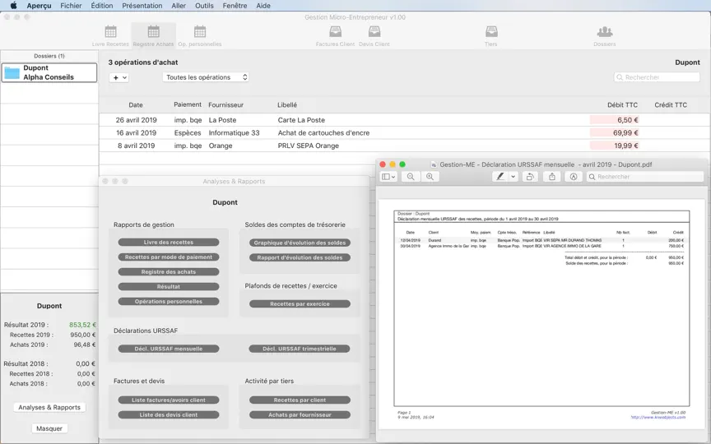Click the markup pen icon in Preview
Image resolution: width=711 pixels, height=444 pixels.
pyautogui.click(x=500, y=177)
